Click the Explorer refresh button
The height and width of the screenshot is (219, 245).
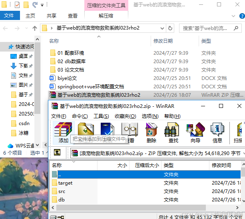170,28
